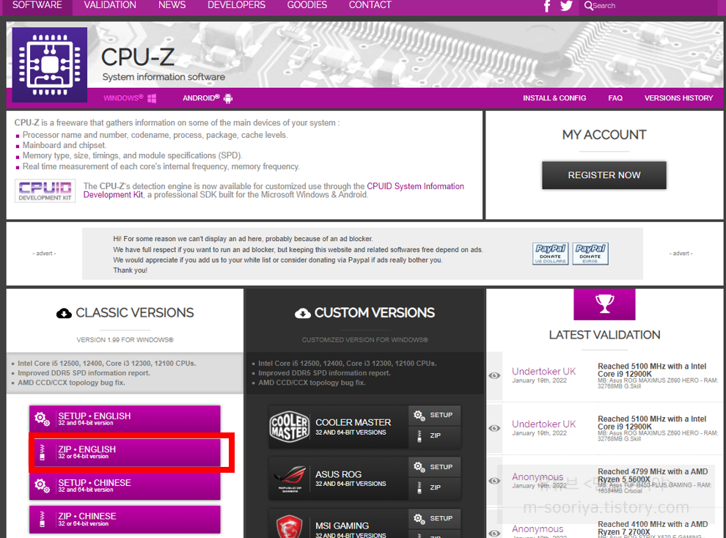
Task: Open INSTALL & CONFIG page
Action: point(554,98)
